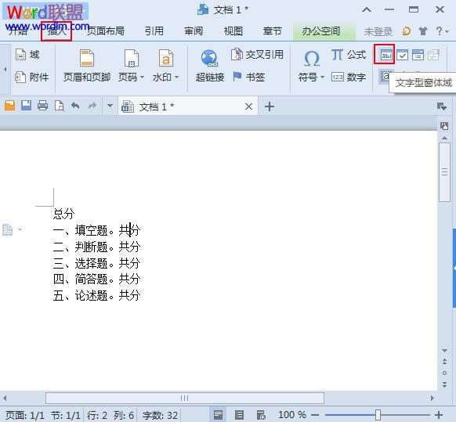The image size is (456, 422).
Task: Open the skin (shirt) icon in title bar
Action: tap(423, 31)
